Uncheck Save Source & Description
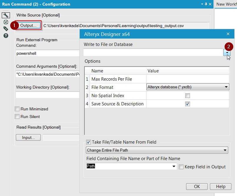This screenshot has height=196, width=237. click(187, 104)
